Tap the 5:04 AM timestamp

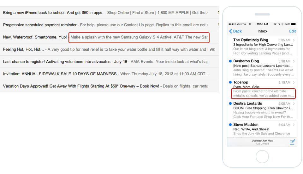(284, 125)
